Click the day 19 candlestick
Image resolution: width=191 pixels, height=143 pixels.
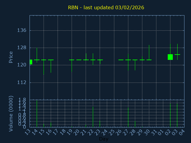click(x=72, y=60)
